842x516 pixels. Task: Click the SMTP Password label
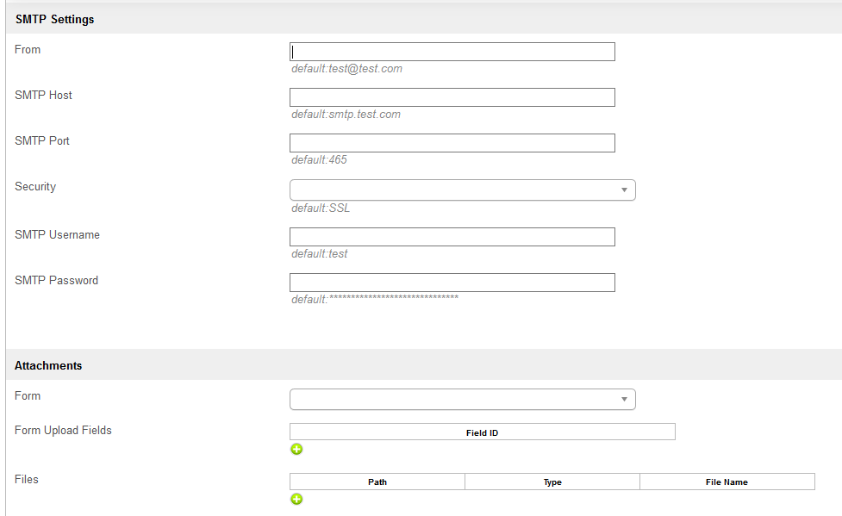tap(56, 280)
